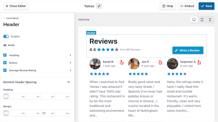The height and width of the screenshot is (122, 218).
Task: Click the Margin field containing 20
Action: 48,113
